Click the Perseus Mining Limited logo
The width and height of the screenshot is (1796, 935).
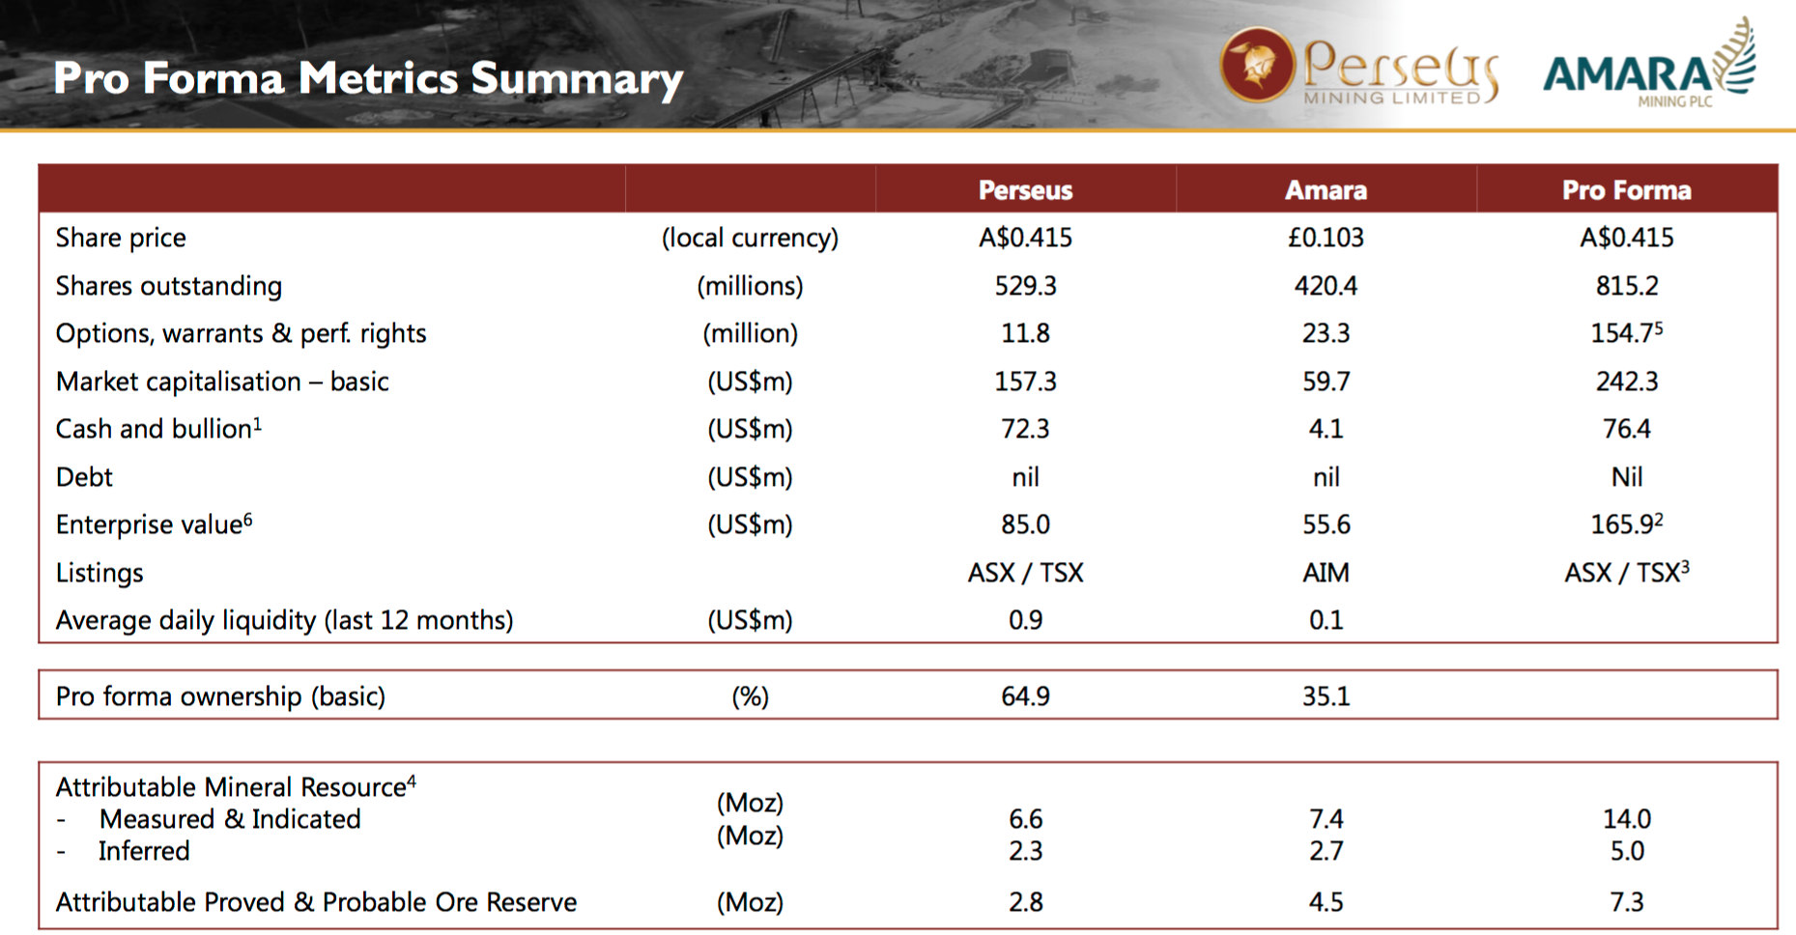[x=1357, y=67]
